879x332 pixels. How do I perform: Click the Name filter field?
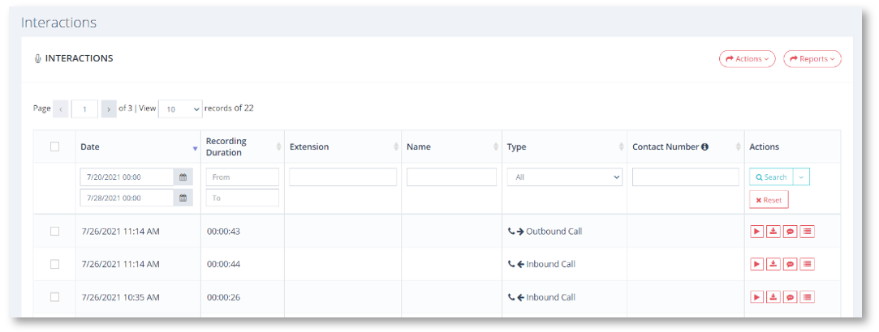coord(452,177)
